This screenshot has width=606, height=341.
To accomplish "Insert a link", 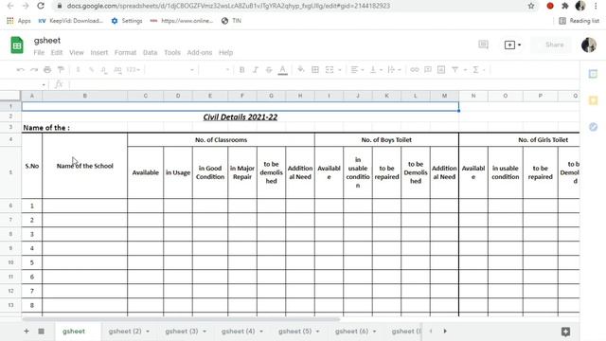I will point(415,69).
